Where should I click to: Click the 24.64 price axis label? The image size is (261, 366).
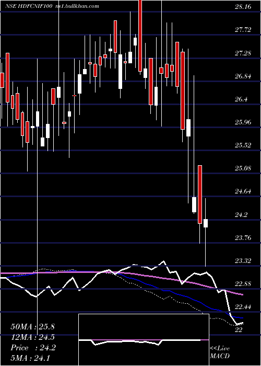click(243, 192)
